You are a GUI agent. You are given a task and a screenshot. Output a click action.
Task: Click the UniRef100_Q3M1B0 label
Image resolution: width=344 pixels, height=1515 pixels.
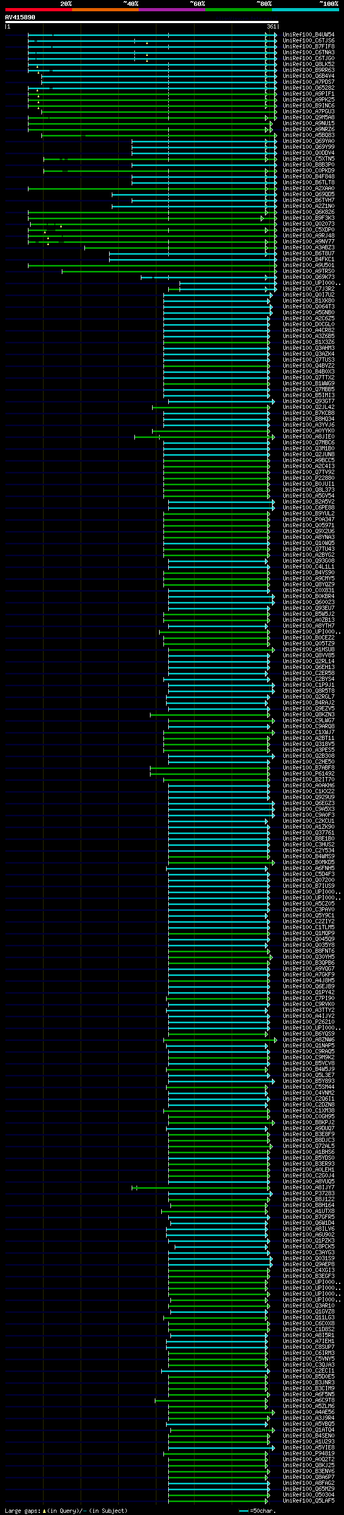click(x=309, y=449)
